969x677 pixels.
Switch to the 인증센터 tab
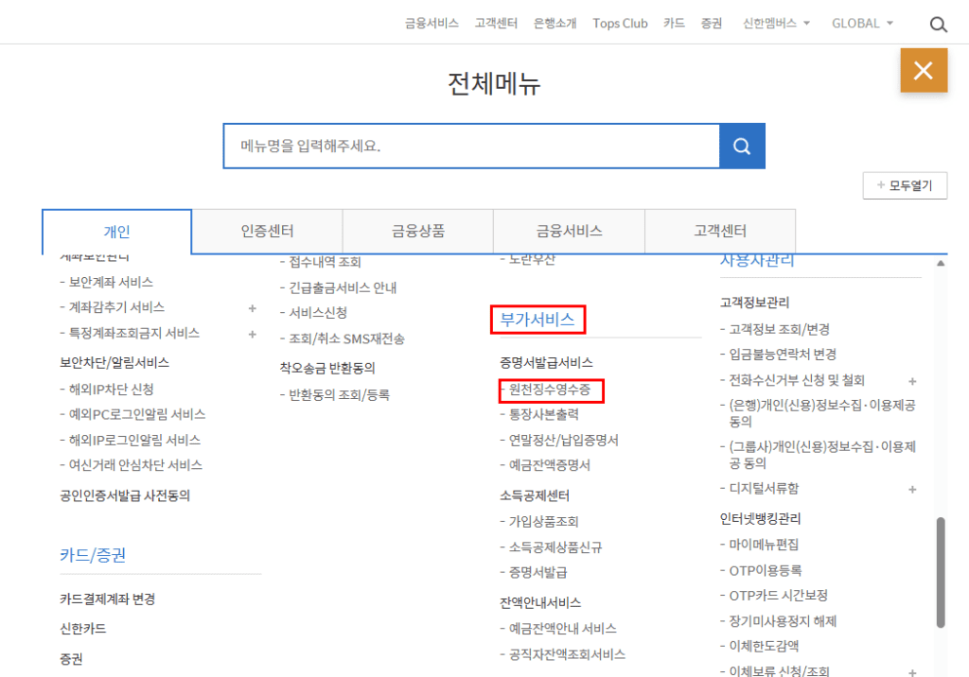pos(267,230)
